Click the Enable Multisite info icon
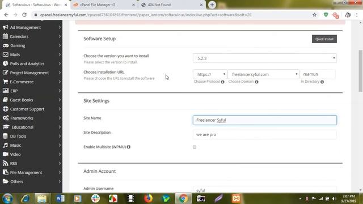Image resolution: width=363 pixels, height=204 pixels. click(129, 147)
